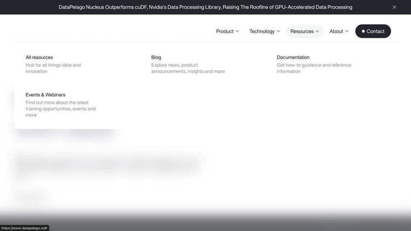The image size is (411, 231).
Task: Open the About menu label
Action: tap(336, 32)
